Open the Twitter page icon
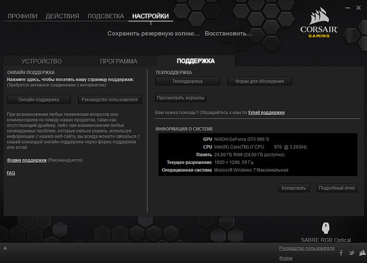 [x=351, y=253]
